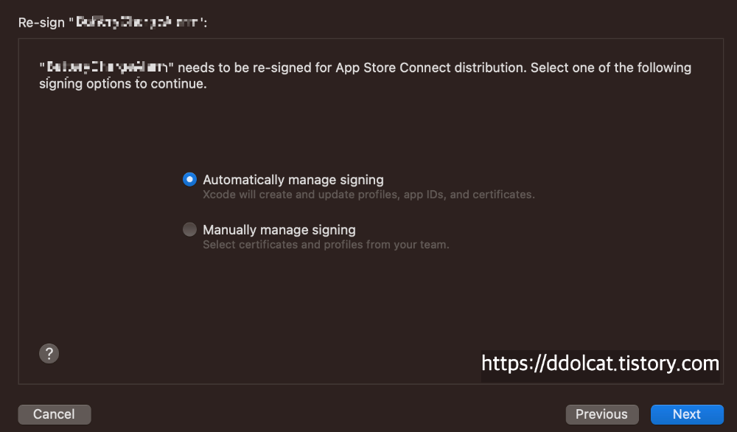The image size is (737, 432).
Task: Open the ddolcat.tistory.com watermark link
Action: pyautogui.click(x=600, y=363)
